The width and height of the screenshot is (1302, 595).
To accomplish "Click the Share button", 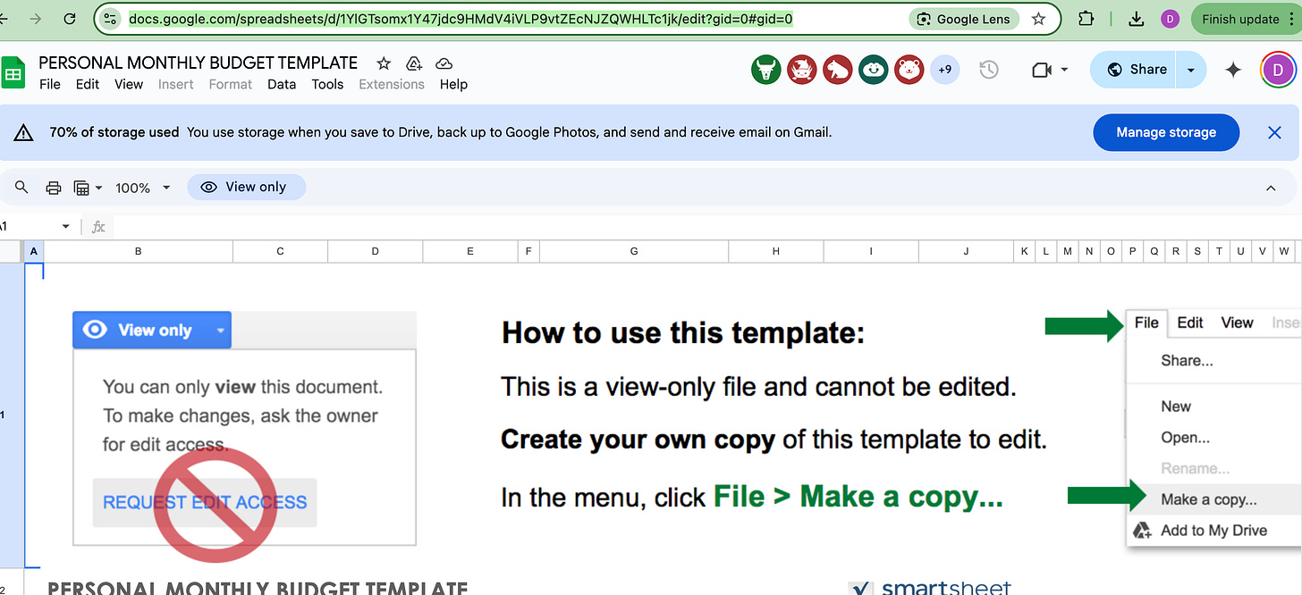I will click(x=1135, y=70).
